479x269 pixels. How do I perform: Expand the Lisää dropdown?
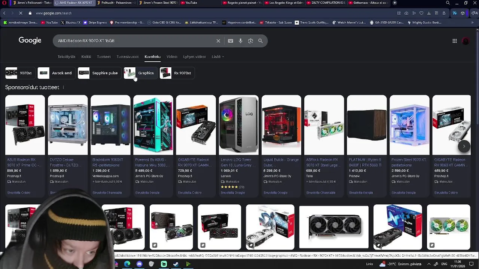click(218, 57)
